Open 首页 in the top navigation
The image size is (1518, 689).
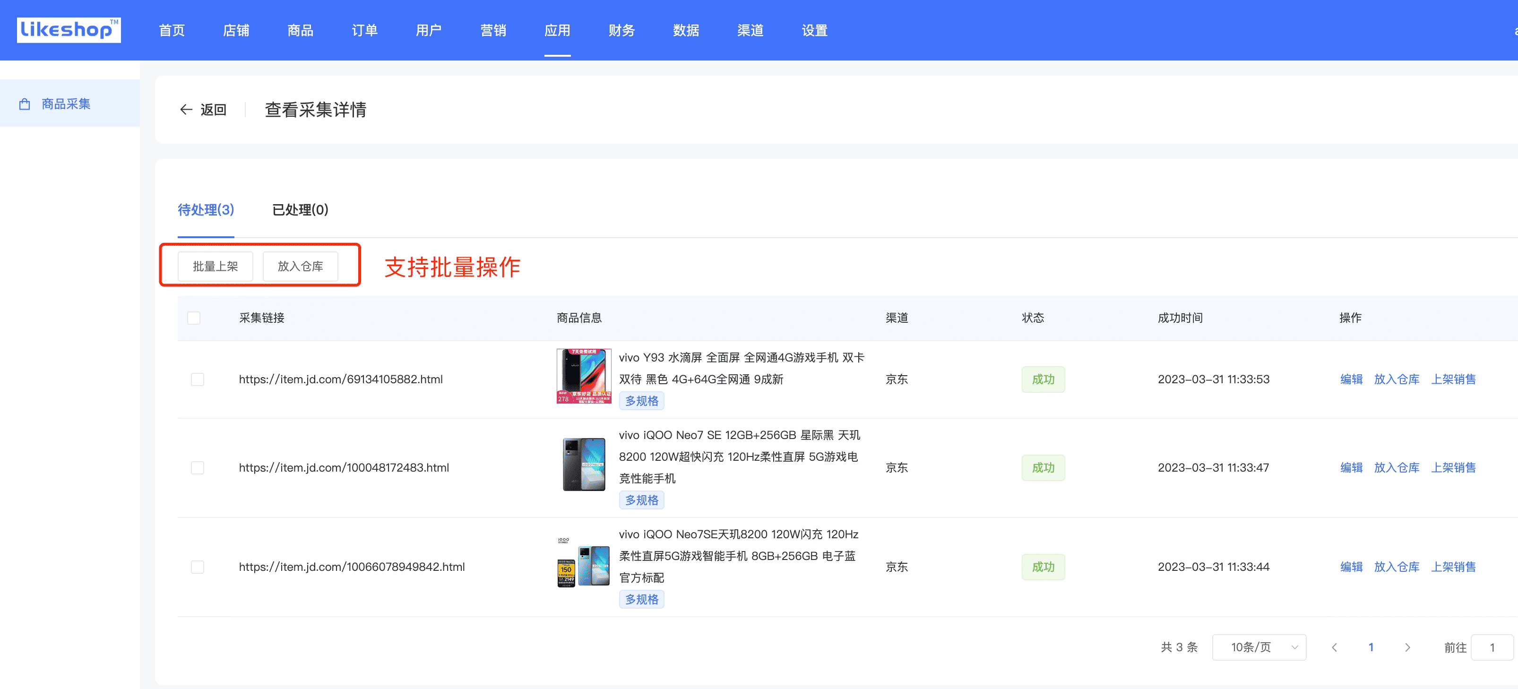tap(172, 30)
